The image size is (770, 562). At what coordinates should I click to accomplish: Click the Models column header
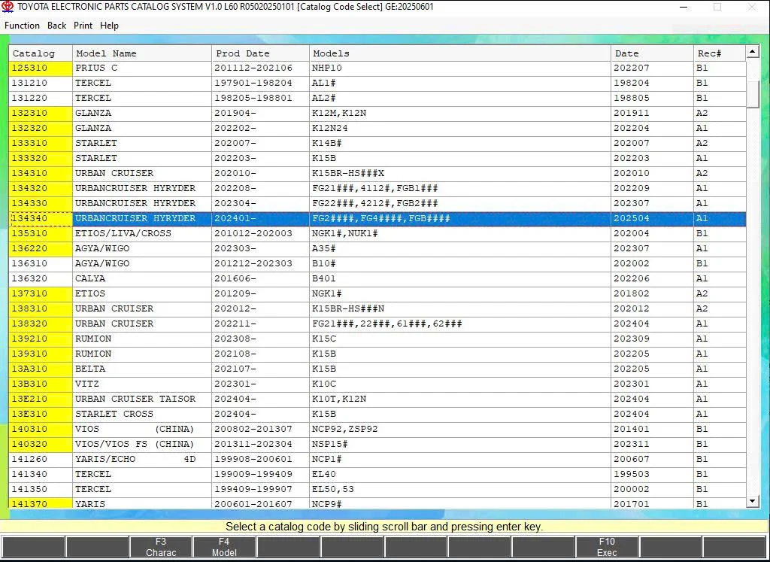point(460,53)
